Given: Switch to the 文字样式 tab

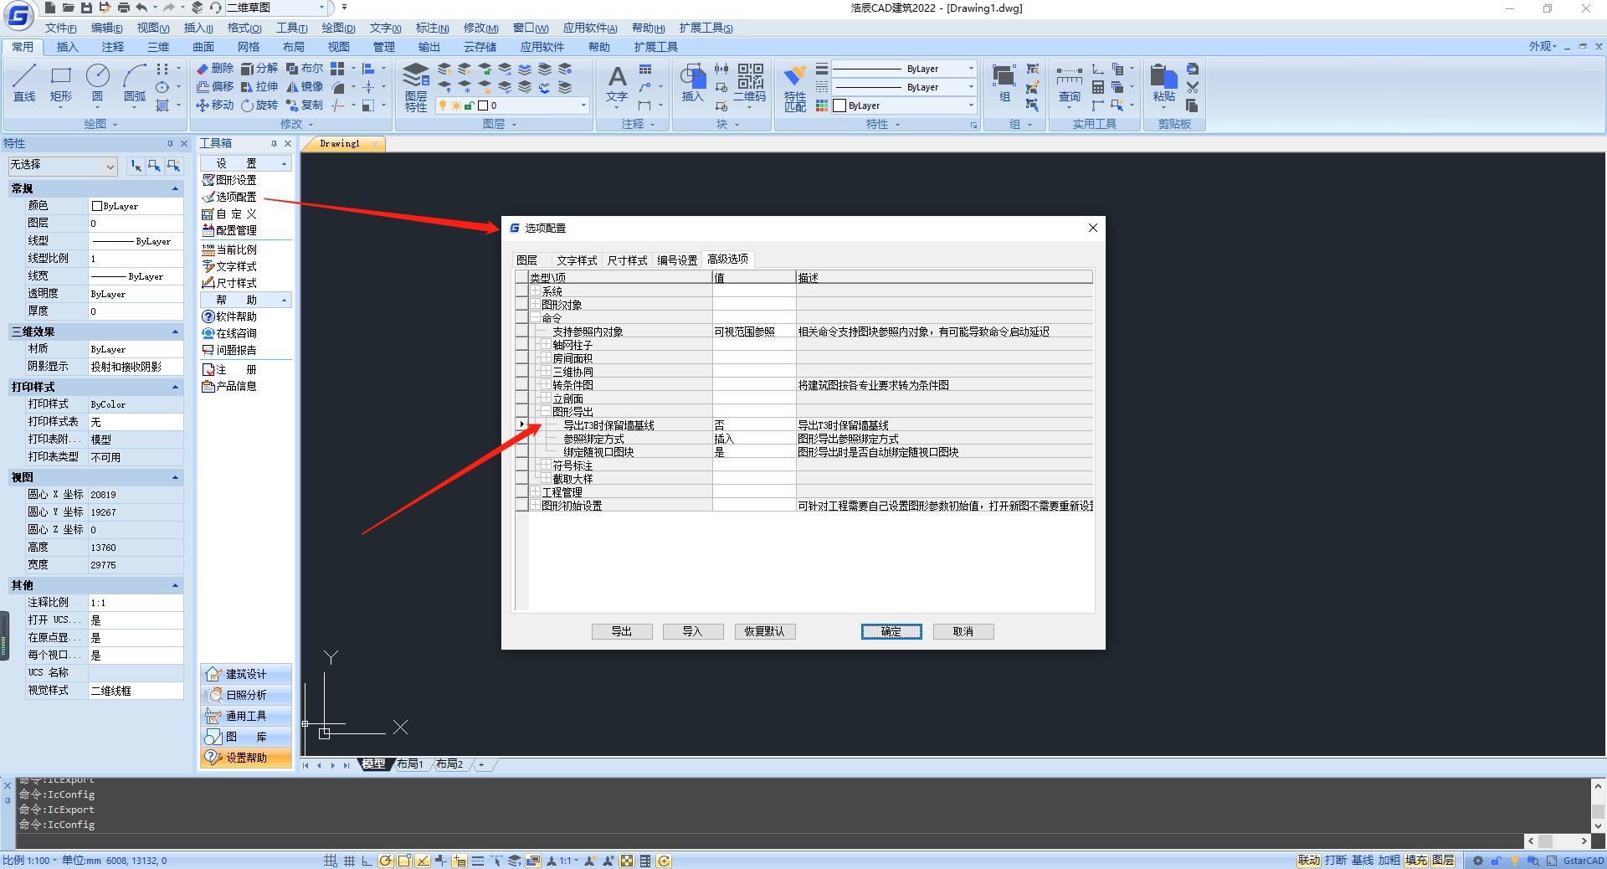Looking at the screenshot, I should 577,260.
